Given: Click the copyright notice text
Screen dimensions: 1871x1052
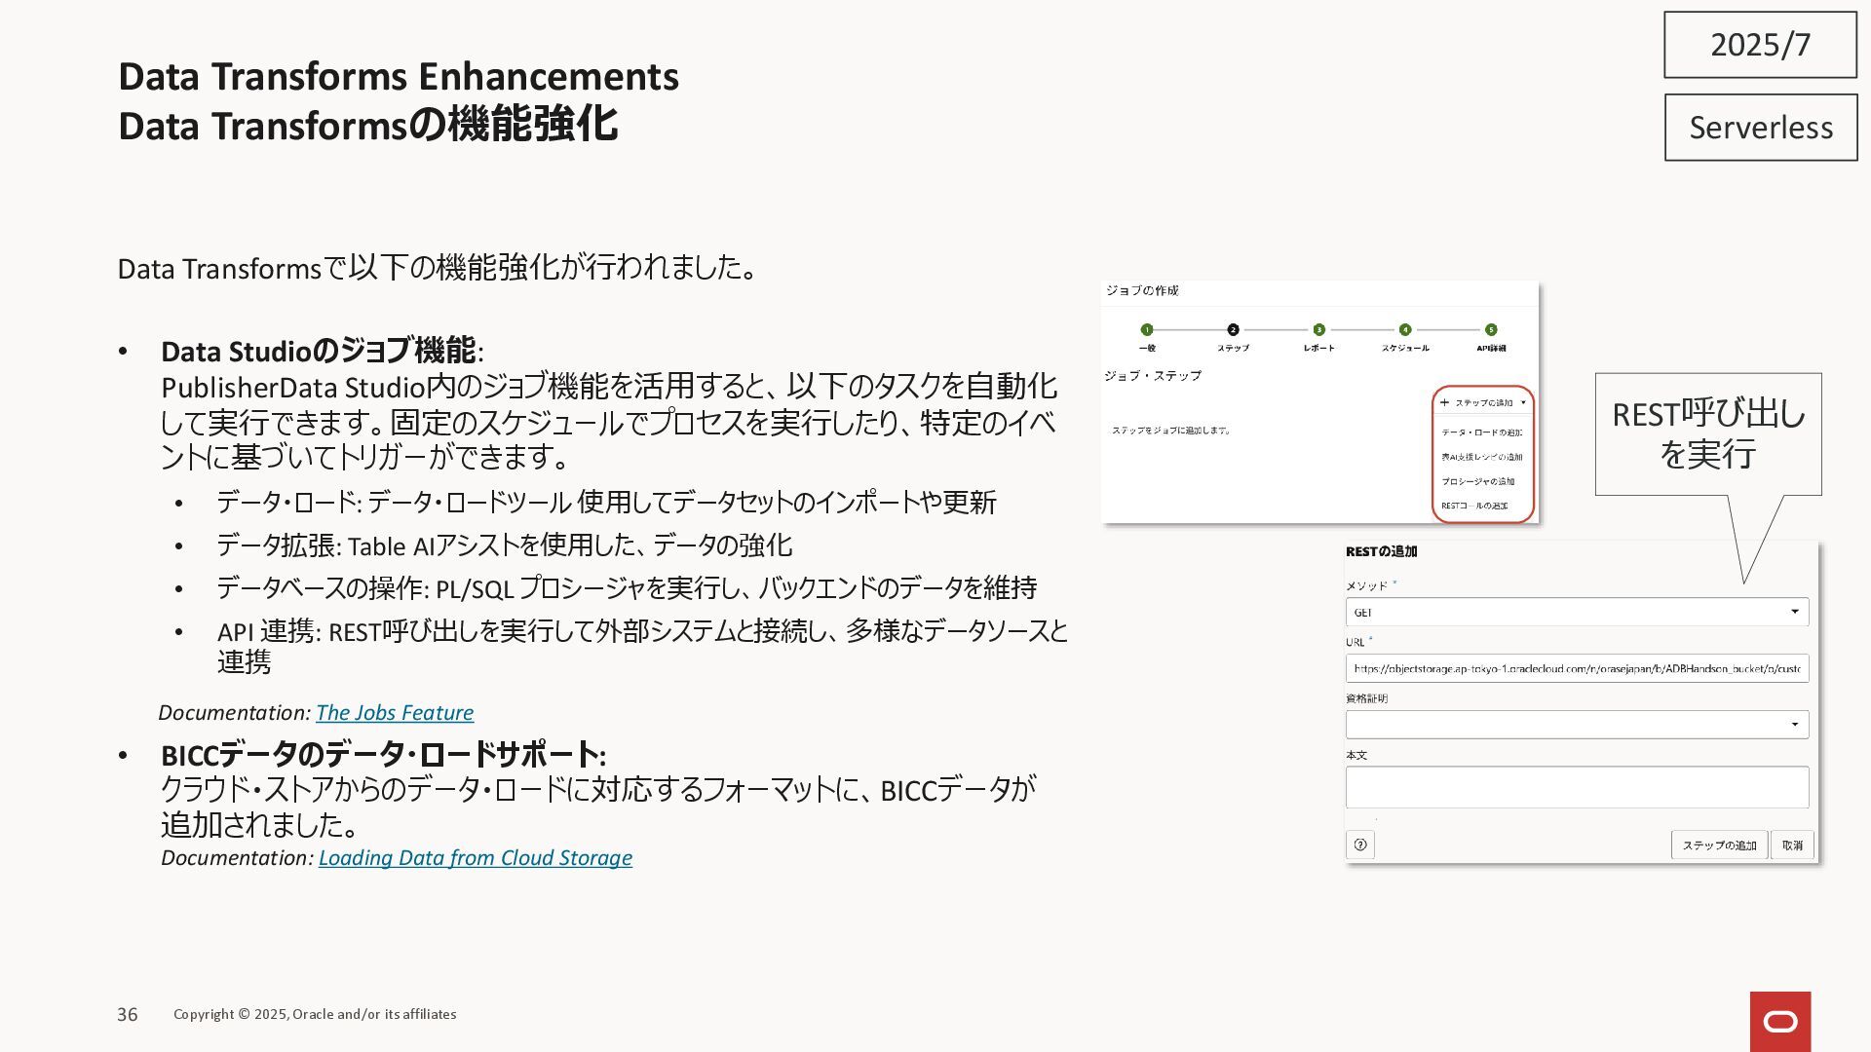Looking at the screenshot, I should (315, 1014).
